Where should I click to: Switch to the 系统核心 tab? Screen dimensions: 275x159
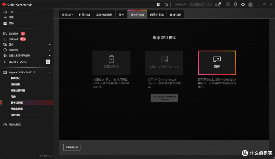(x=67, y=15)
